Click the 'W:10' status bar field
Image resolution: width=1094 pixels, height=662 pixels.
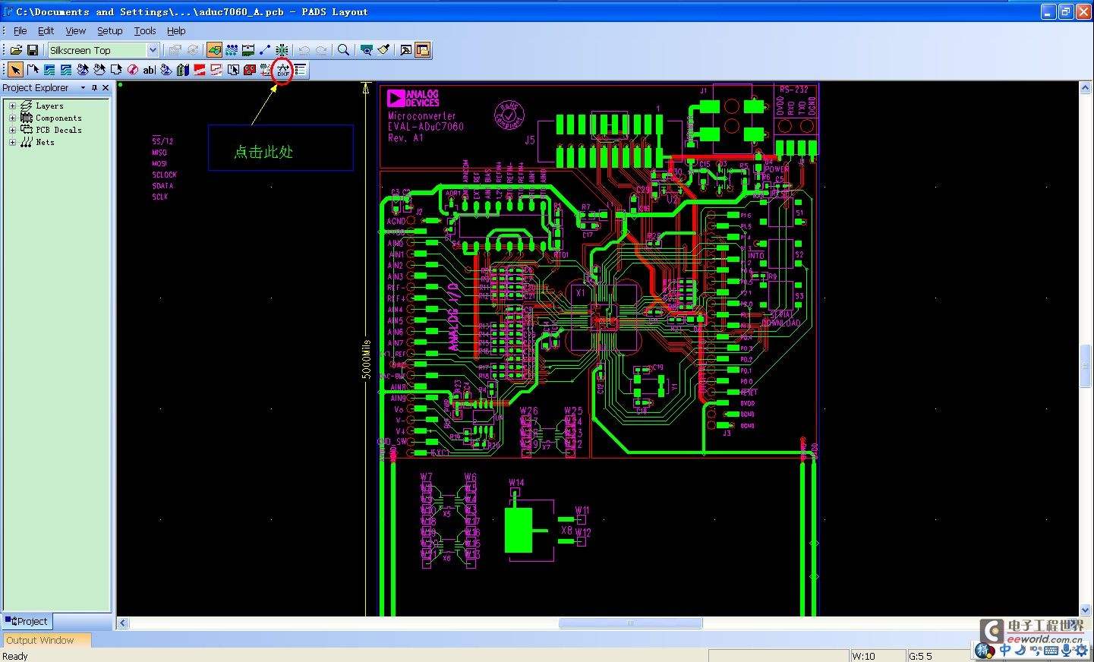click(878, 656)
